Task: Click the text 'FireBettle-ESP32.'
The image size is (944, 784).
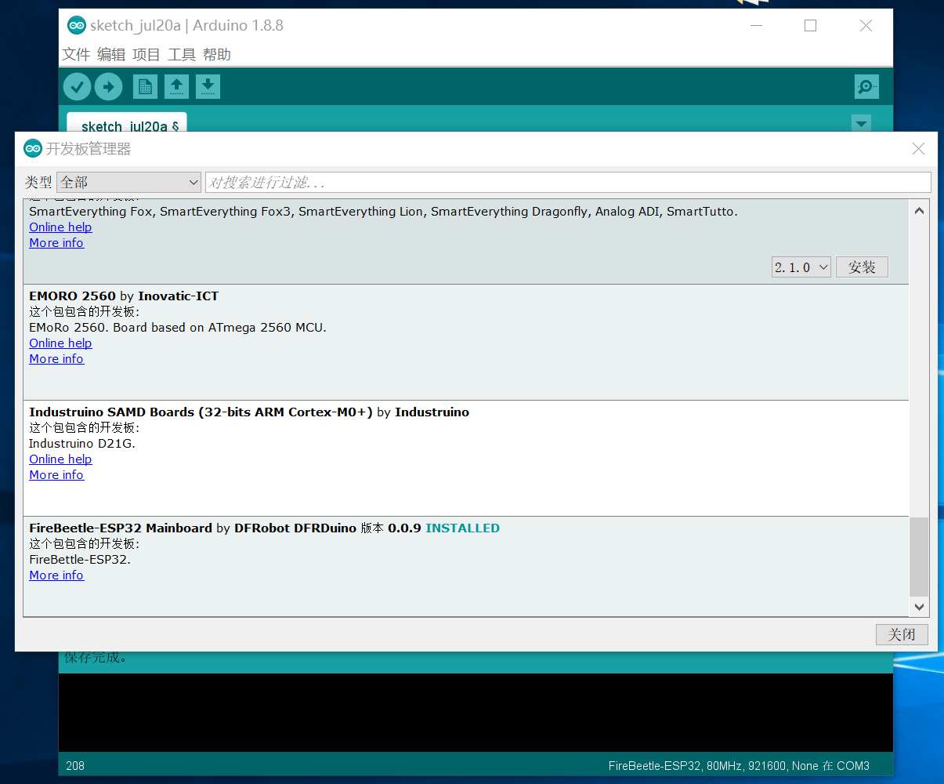Action: pyautogui.click(x=80, y=560)
